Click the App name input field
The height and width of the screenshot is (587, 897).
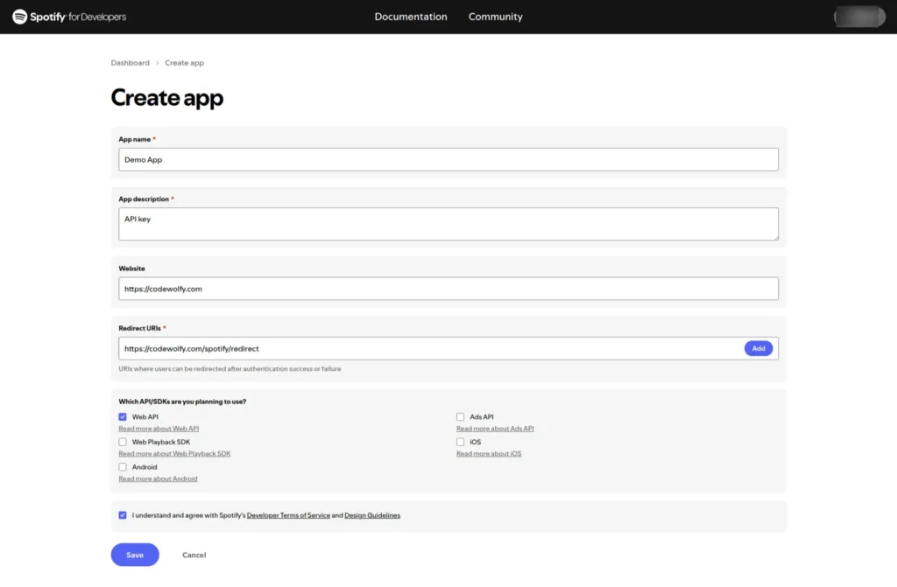pos(448,159)
